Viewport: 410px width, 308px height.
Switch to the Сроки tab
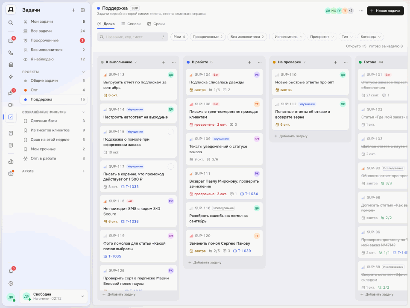156,24
